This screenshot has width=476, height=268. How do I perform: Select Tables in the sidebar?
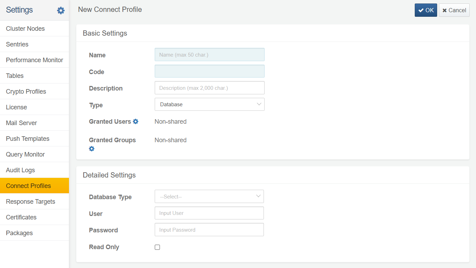tap(35, 76)
